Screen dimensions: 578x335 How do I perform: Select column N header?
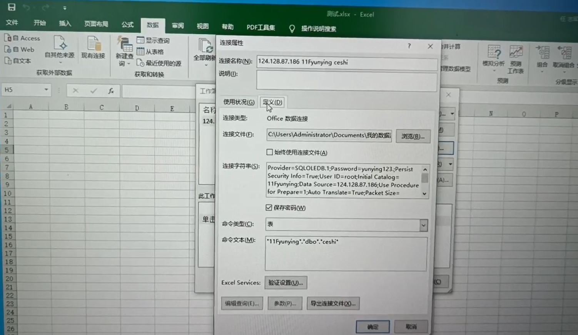coord(491,114)
